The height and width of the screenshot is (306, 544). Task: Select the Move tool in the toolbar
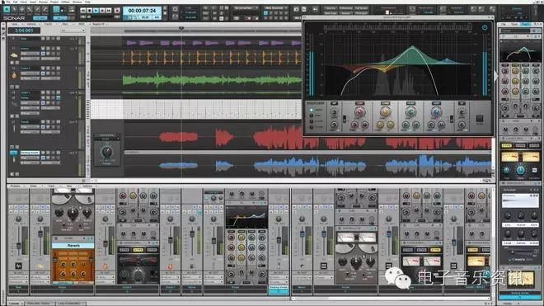click(22, 9)
